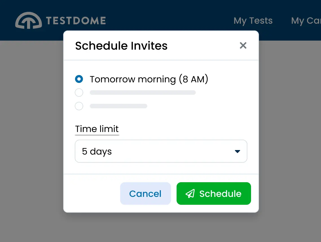321x242 pixels.
Task: Click the paper plane icon on Schedule button
Action: coord(190,193)
